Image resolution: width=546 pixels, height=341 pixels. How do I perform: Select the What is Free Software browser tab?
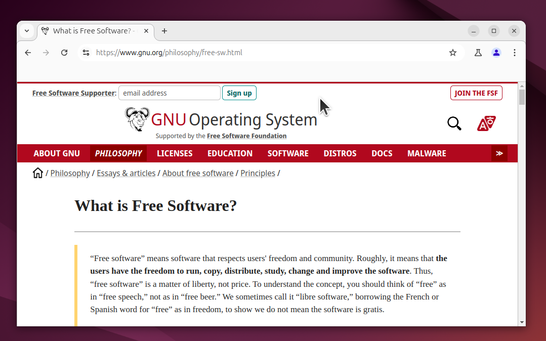pos(96,31)
